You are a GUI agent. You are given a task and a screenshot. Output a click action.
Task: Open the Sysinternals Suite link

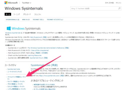pyautogui.click(x=14, y=69)
